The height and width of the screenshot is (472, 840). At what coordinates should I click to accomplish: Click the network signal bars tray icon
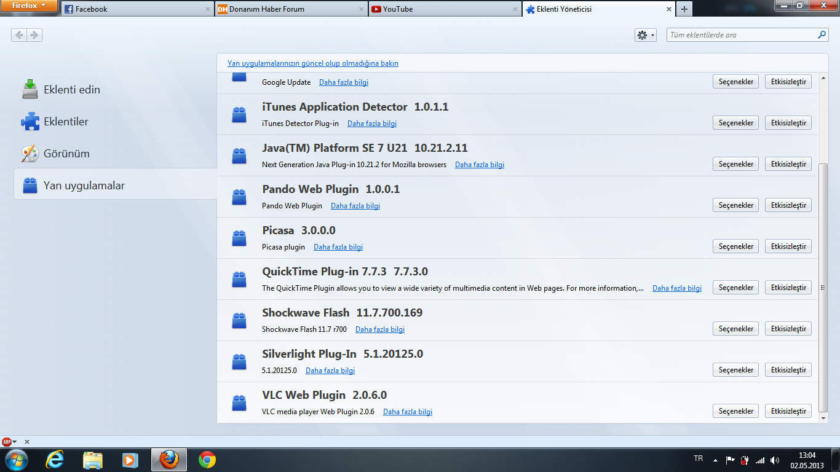(760, 460)
